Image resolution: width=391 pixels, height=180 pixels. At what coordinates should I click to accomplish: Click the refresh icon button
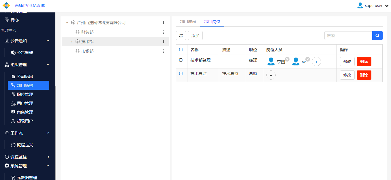[x=181, y=36]
